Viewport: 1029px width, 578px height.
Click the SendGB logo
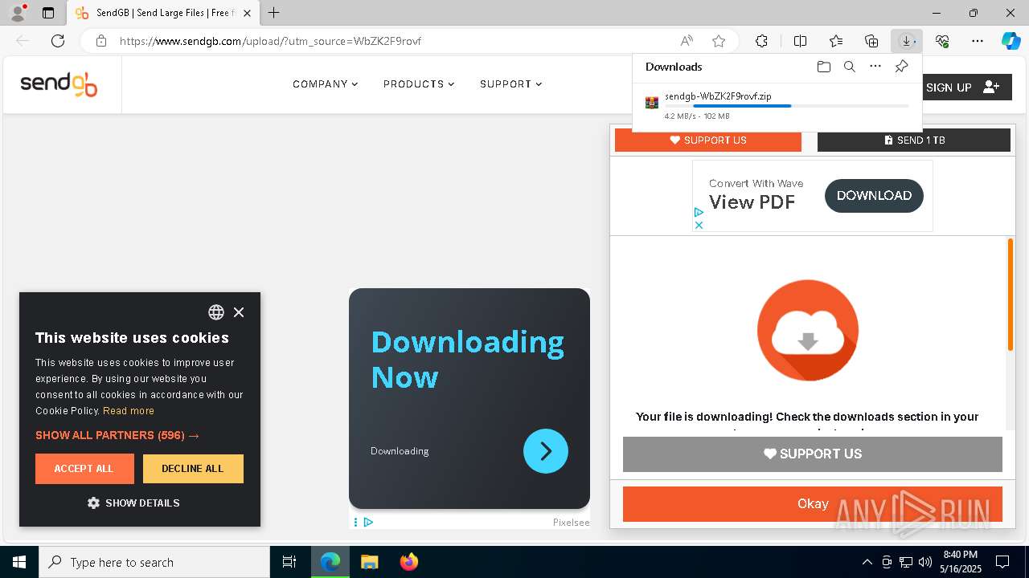[x=59, y=83]
